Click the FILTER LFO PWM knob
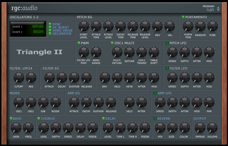Image resolution: width=228 pixels, height=146 pixels. 84,52
